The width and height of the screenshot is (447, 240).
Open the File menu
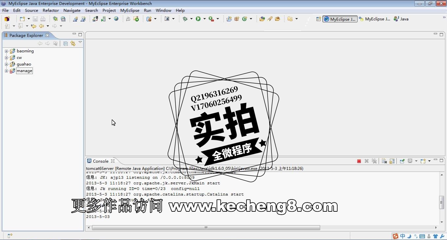[6, 10]
